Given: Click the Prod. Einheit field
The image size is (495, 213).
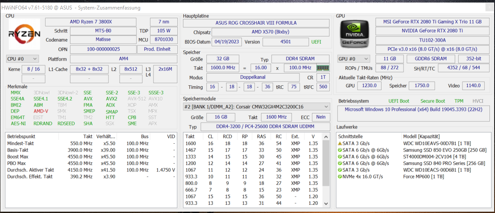Looking at the screenshot, I should pos(157,49).
